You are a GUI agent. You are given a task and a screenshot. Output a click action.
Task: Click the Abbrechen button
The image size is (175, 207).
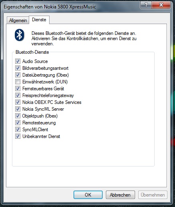pyautogui.click(x=120, y=195)
